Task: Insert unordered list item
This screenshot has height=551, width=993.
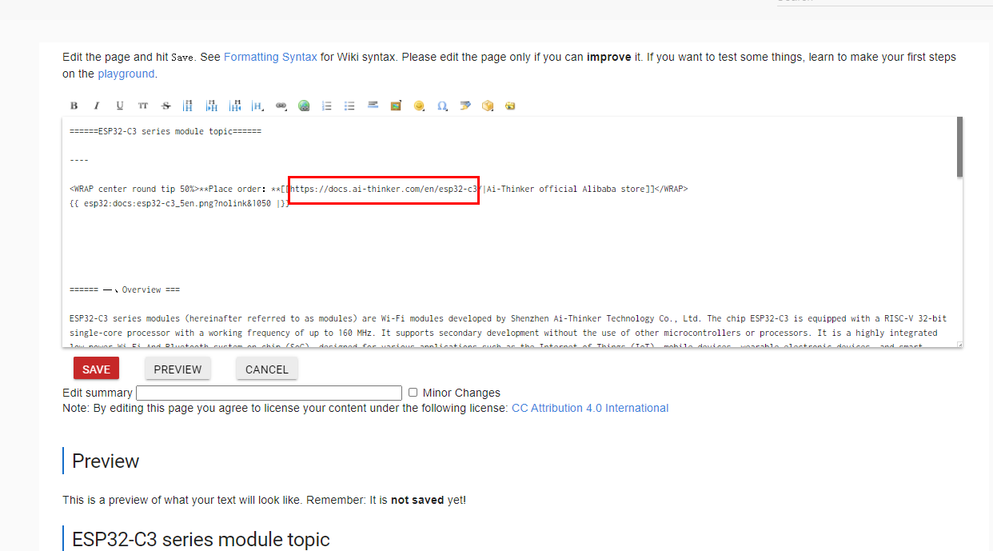Action: tap(349, 106)
